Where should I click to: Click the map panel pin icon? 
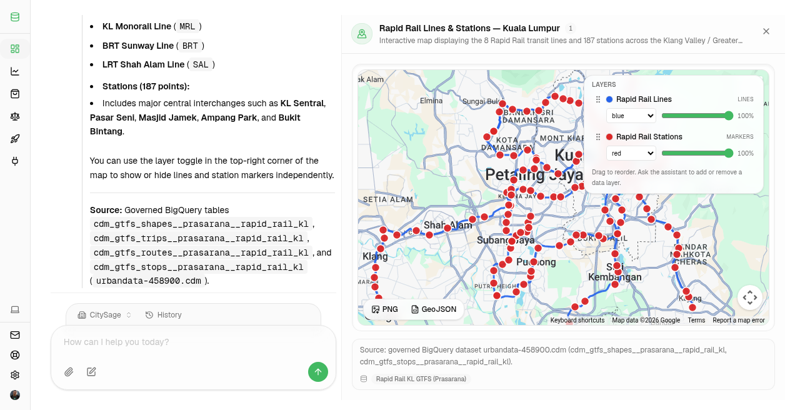[x=362, y=34]
